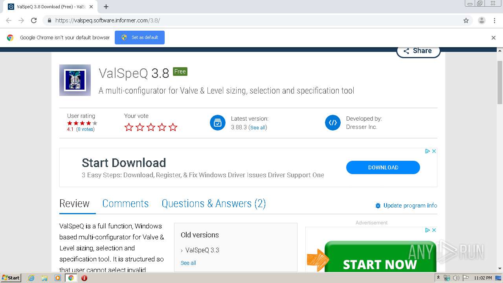
Task: Click See all under Old versions
Action: pyautogui.click(x=188, y=263)
